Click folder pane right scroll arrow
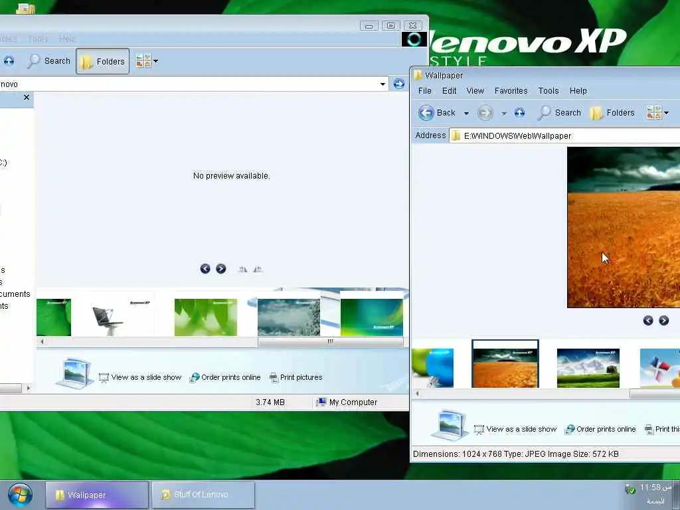 (29, 388)
